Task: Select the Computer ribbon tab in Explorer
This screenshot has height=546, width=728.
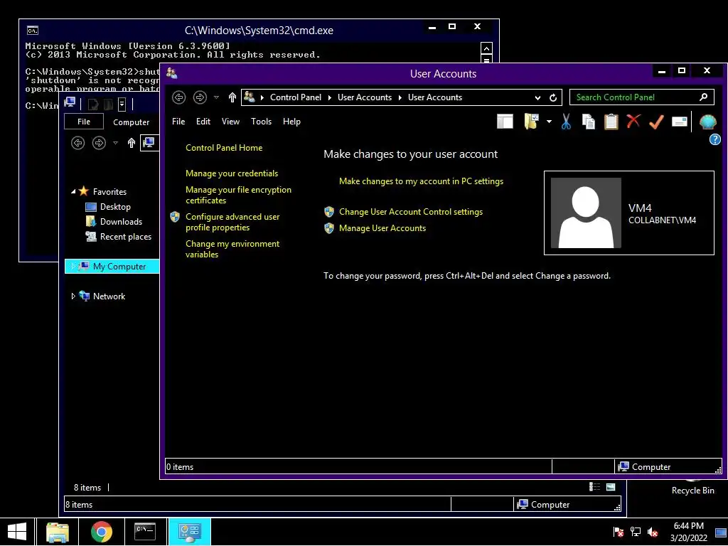Action: (x=132, y=122)
